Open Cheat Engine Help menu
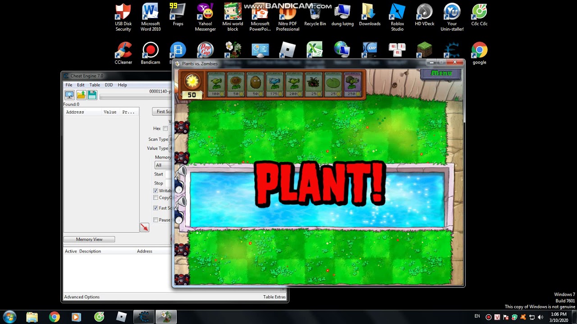This screenshot has width=577, height=324. (123, 85)
